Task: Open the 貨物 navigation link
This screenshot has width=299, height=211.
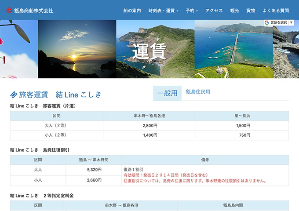Action: (x=251, y=10)
